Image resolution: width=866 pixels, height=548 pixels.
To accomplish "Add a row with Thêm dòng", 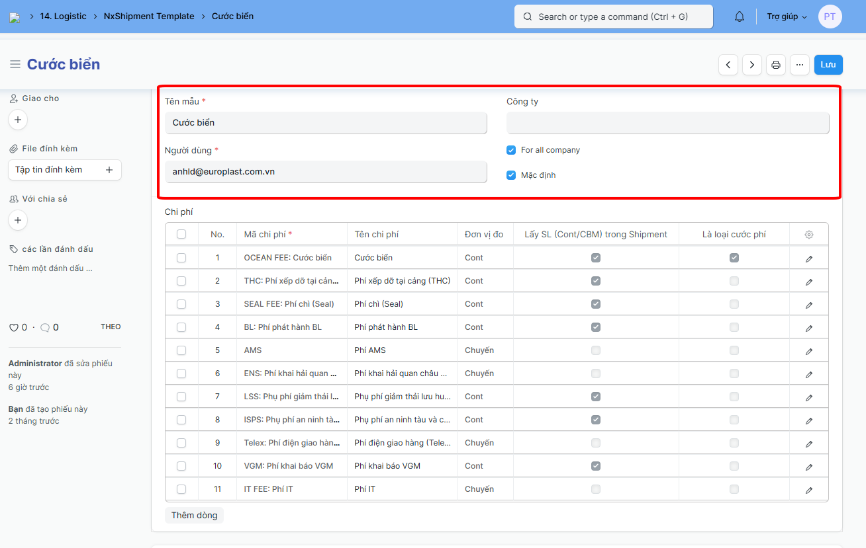I will coord(194,515).
